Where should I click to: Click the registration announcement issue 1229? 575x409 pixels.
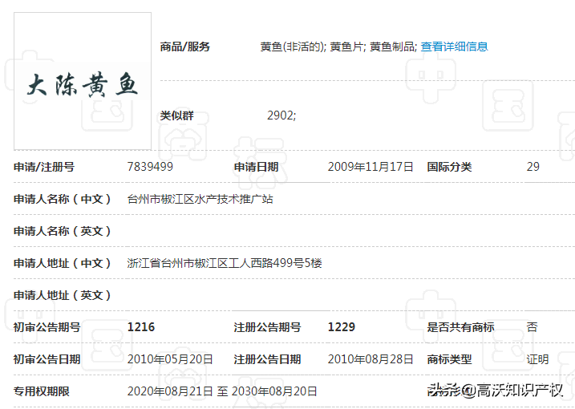tap(342, 327)
